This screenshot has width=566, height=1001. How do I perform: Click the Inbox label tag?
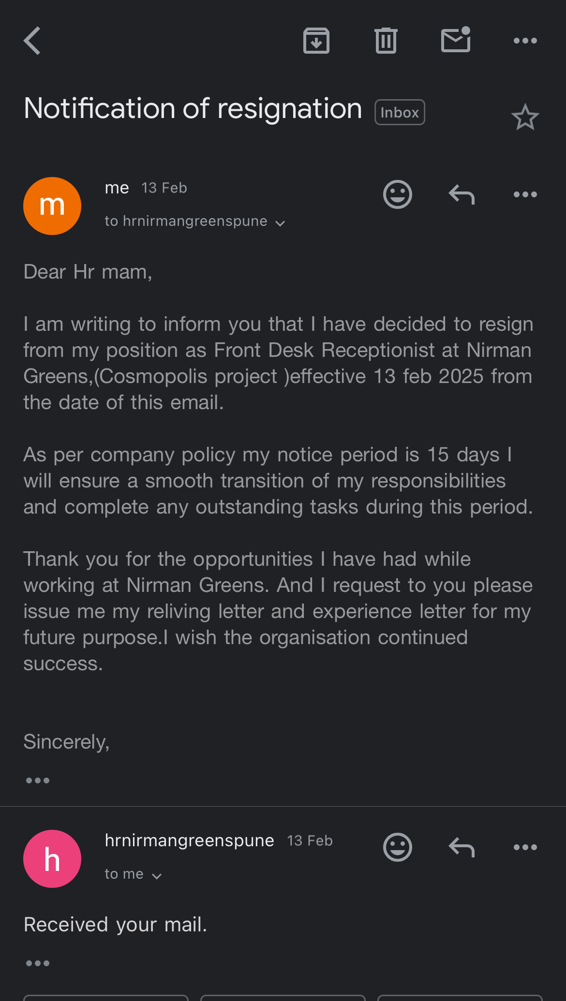(x=400, y=113)
